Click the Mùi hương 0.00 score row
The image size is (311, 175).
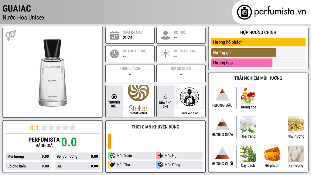(x=28, y=156)
